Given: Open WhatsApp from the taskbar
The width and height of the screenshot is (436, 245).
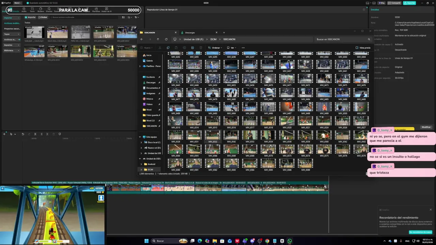Looking at the screenshot, I should click(290, 241).
